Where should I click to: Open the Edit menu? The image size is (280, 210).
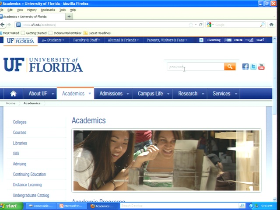[x=10, y=10]
